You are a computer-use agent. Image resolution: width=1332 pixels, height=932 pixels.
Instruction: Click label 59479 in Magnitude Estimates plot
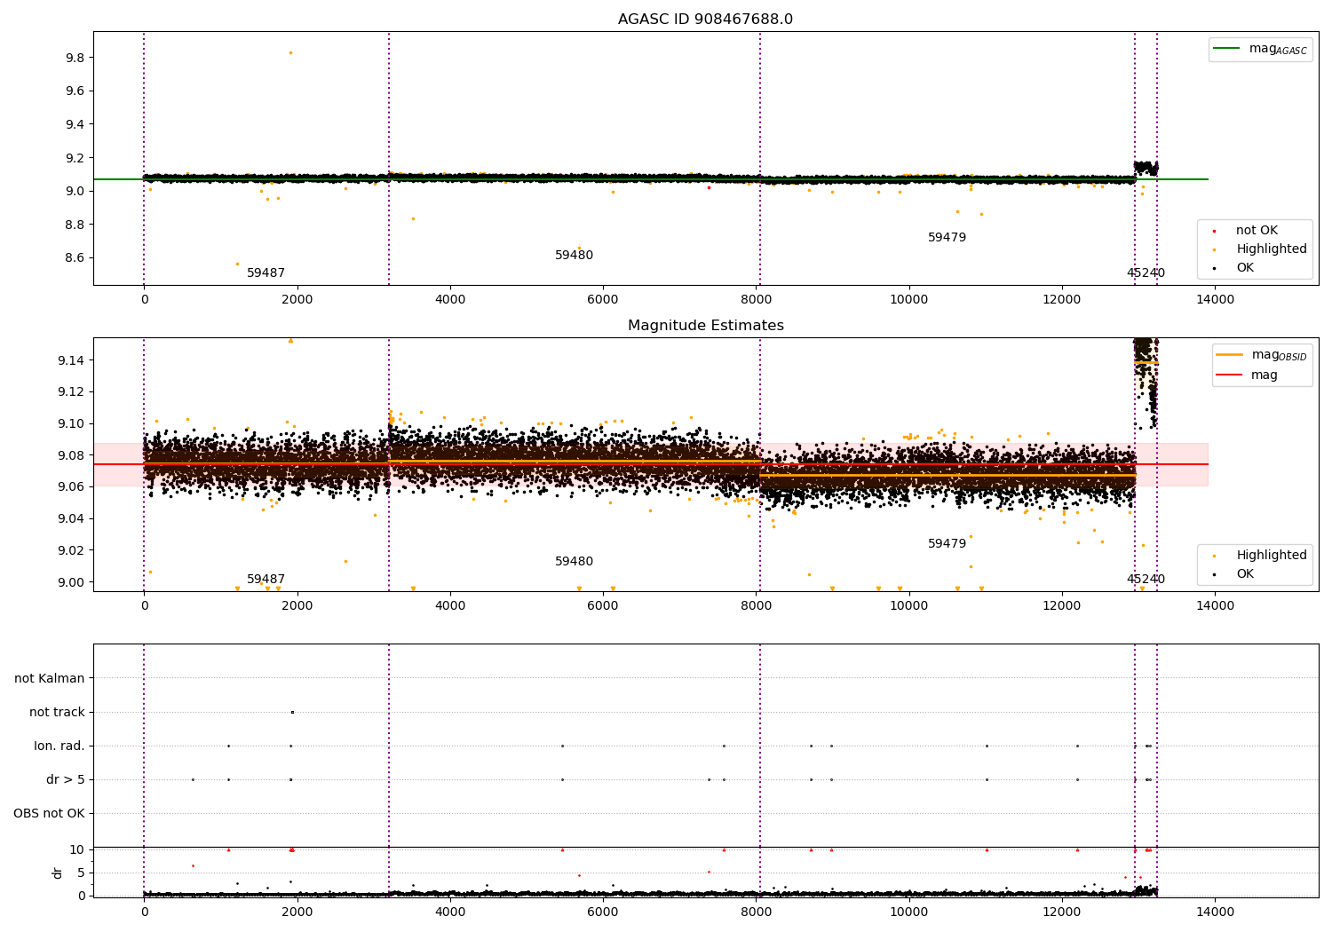coord(947,544)
